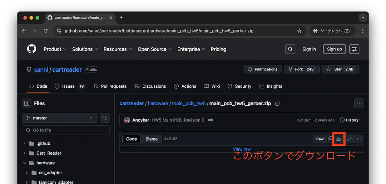Open the GitHub search magnifier button

pos(290,49)
